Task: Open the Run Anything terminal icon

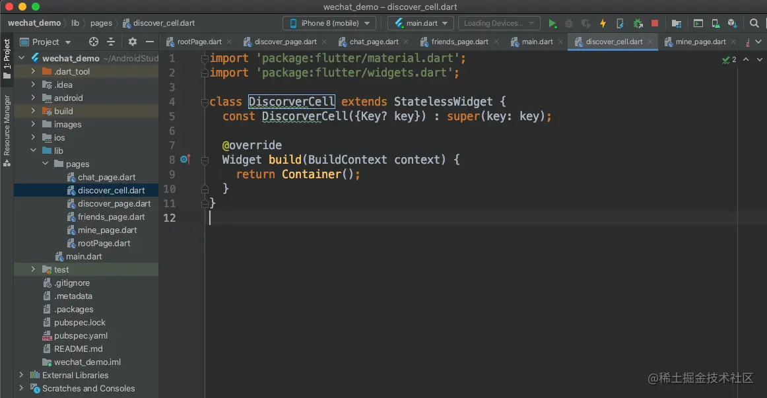Action: pyautogui.click(x=698, y=24)
